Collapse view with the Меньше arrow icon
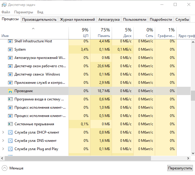195x175 pixels. (x=5, y=168)
